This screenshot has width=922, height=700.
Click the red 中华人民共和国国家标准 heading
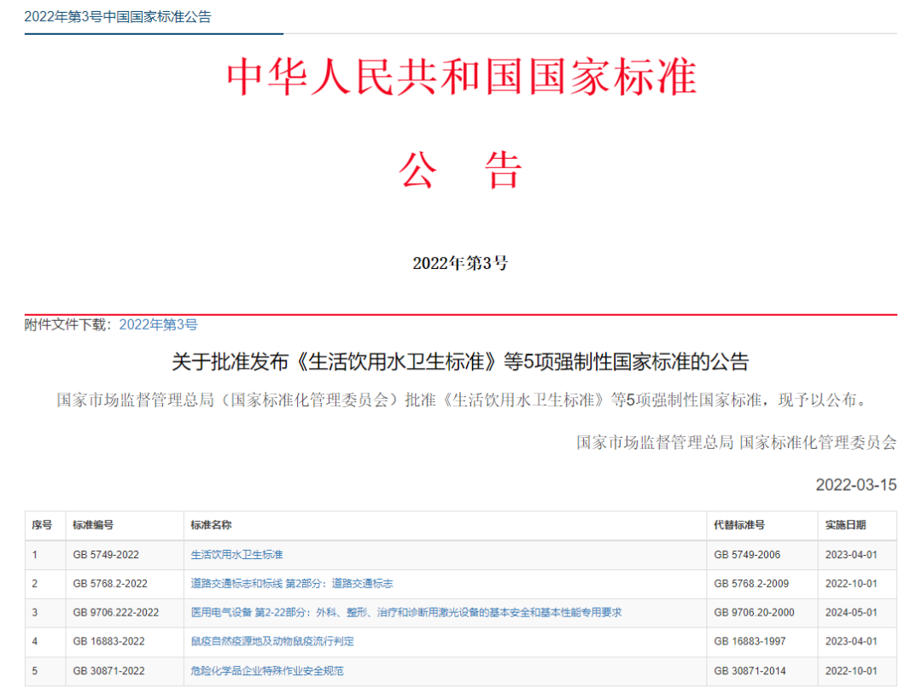click(462, 78)
